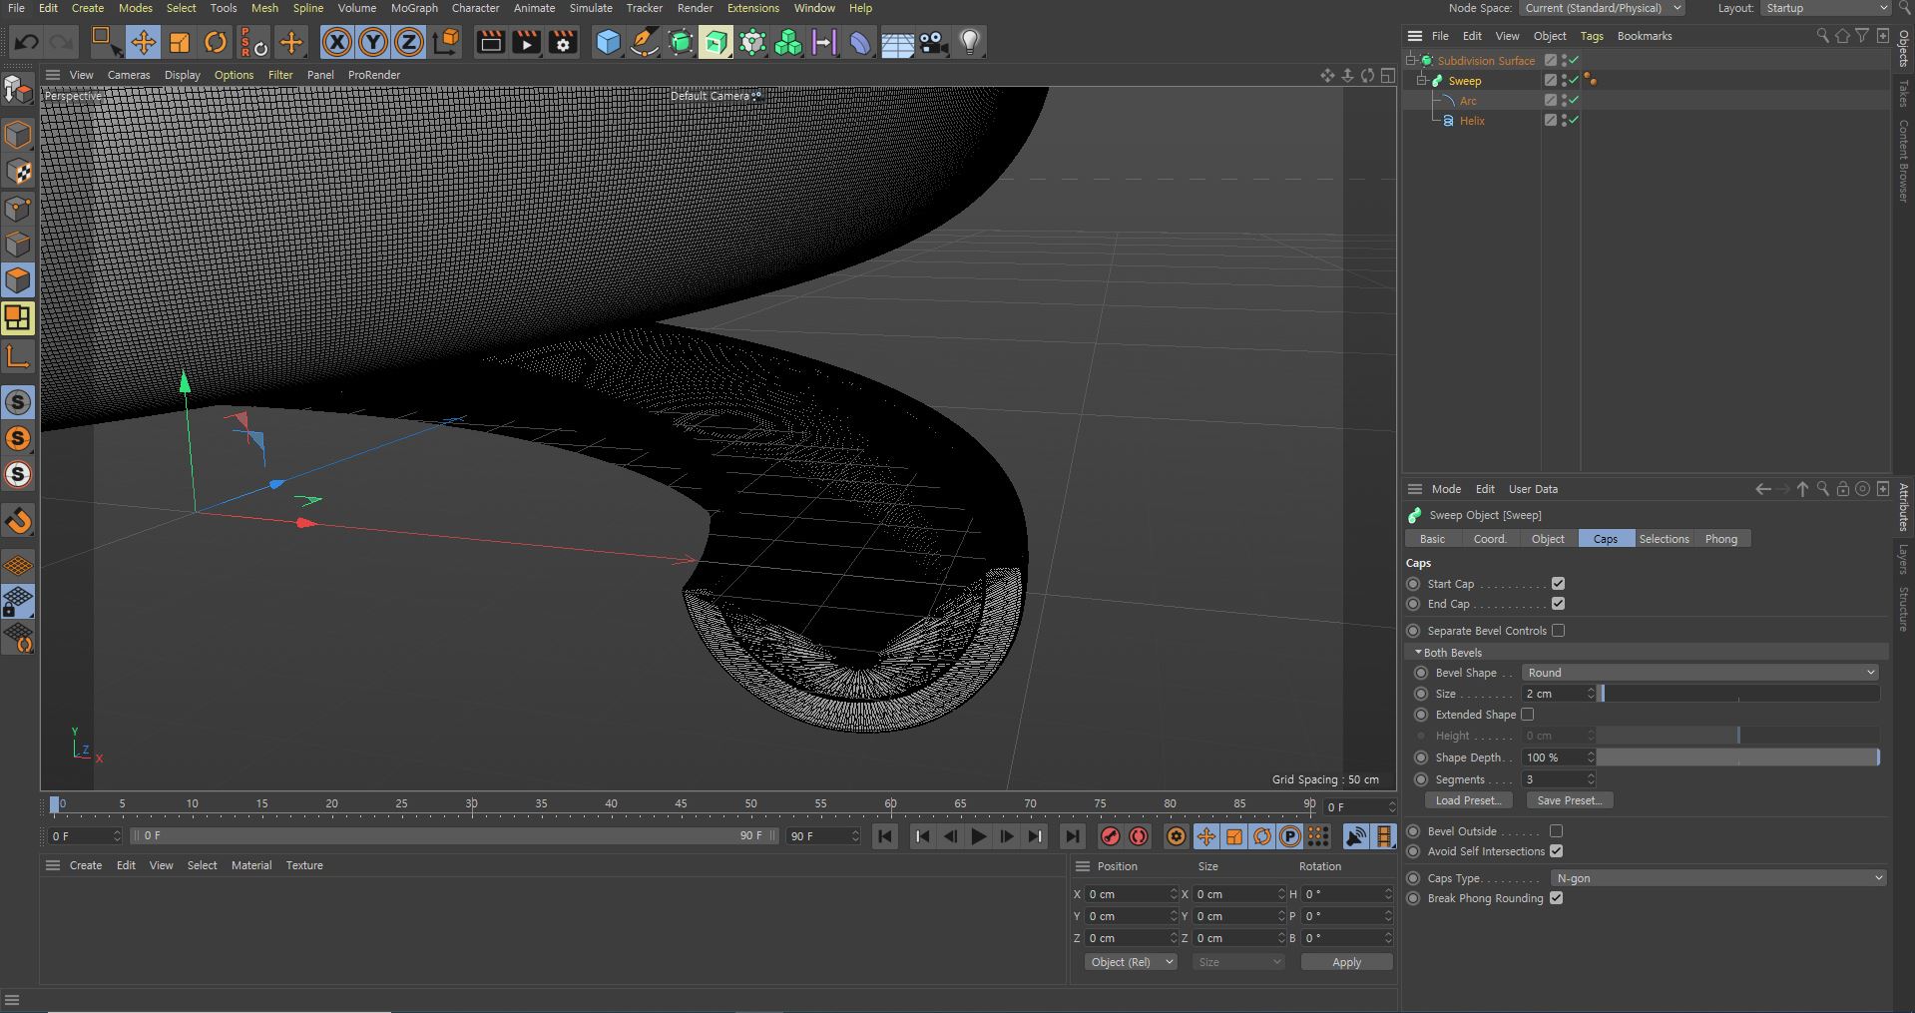The height and width of the screenshot is (1013, 1915).
Task: Open the MoGraph menu
Action: click(x=413, y=8)
